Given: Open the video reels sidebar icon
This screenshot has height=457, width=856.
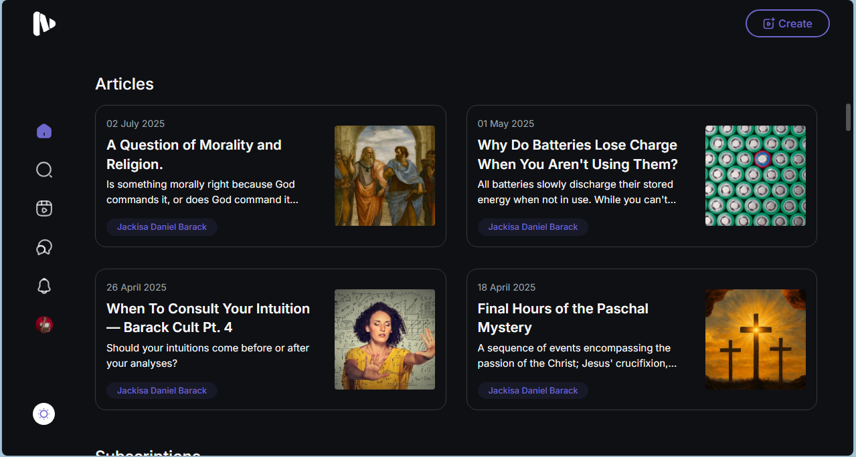Looking at the screenshot, I should pos(44,208).
